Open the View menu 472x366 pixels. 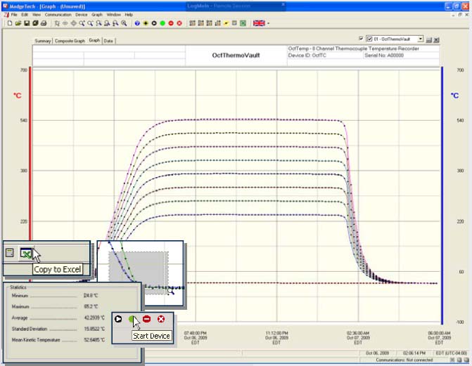pyautogui.click(x=37, y=15)
